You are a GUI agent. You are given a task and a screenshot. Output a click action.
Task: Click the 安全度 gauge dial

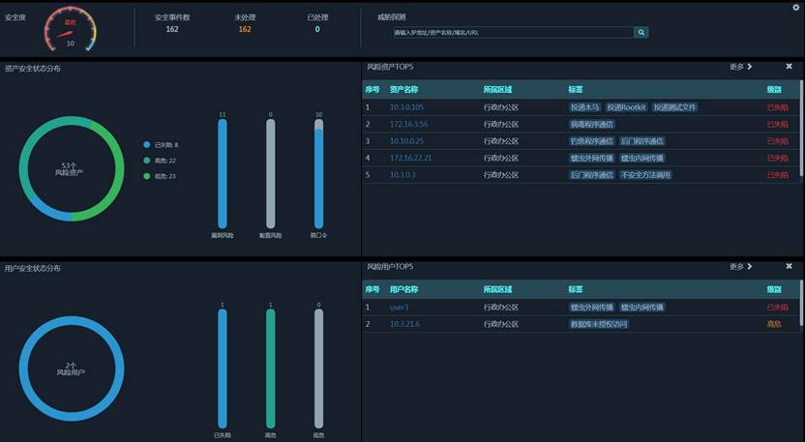coord(70,29)
